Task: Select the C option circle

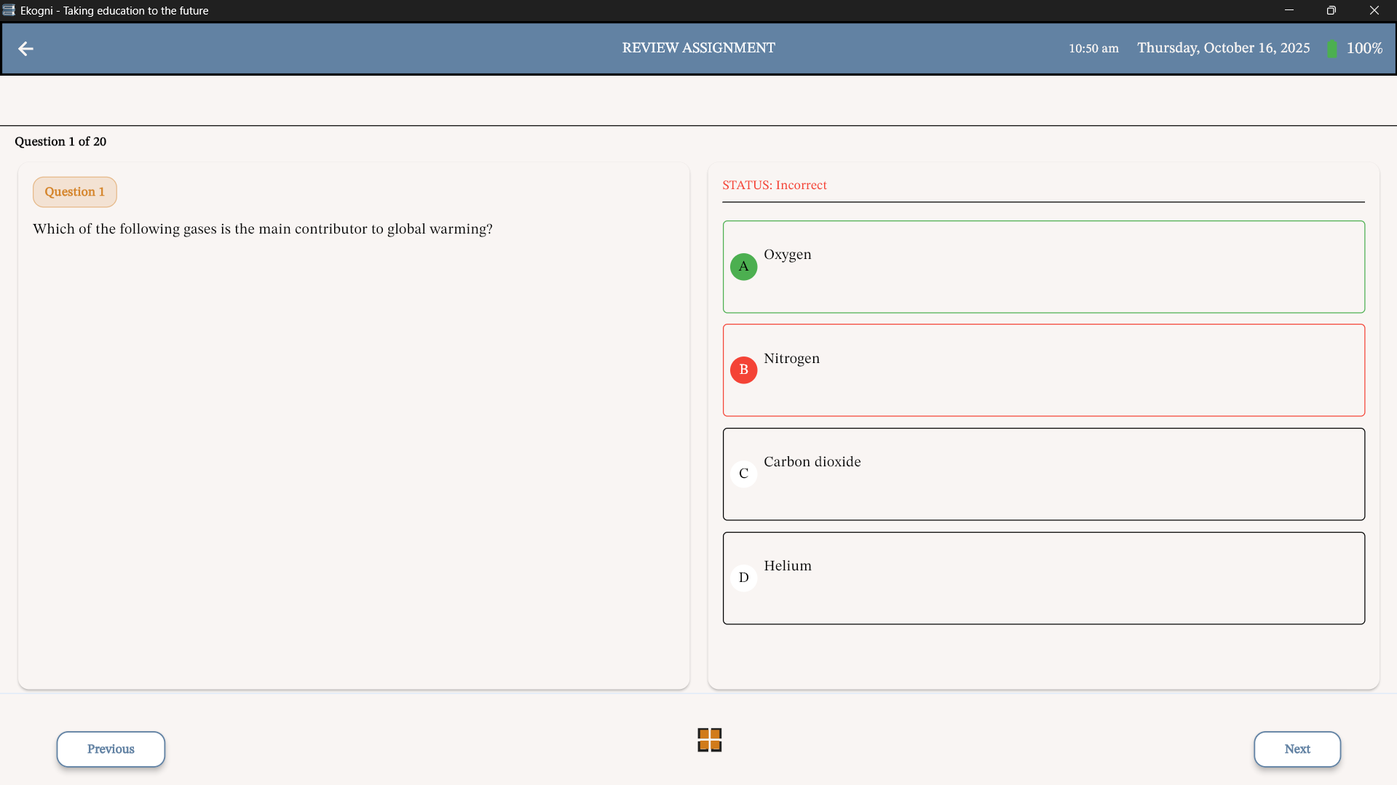Action: coord(743,474)
